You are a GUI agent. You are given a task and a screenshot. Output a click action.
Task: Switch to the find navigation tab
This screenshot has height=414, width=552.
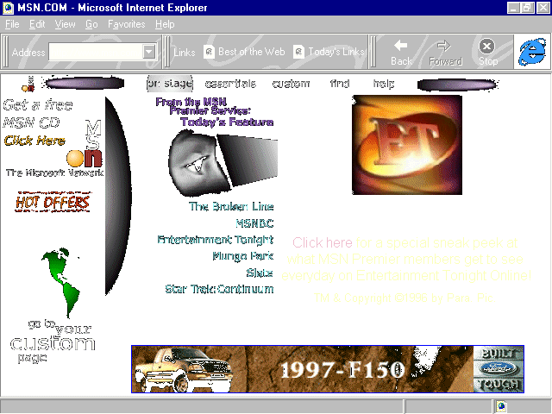coord(340,84)
